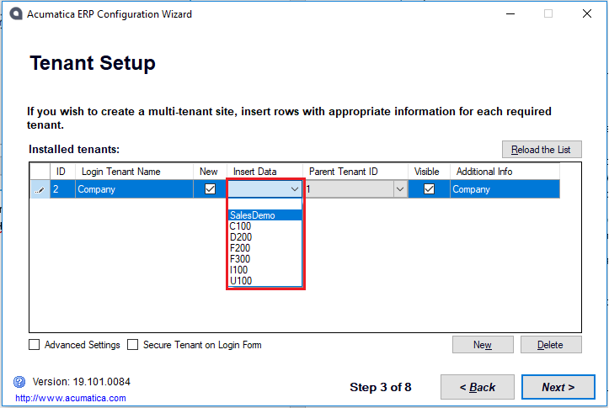Select I100 from the Insert Data list
Image resolution: width=609 pixels, height=408 pixels.
(x=264, y=269)
